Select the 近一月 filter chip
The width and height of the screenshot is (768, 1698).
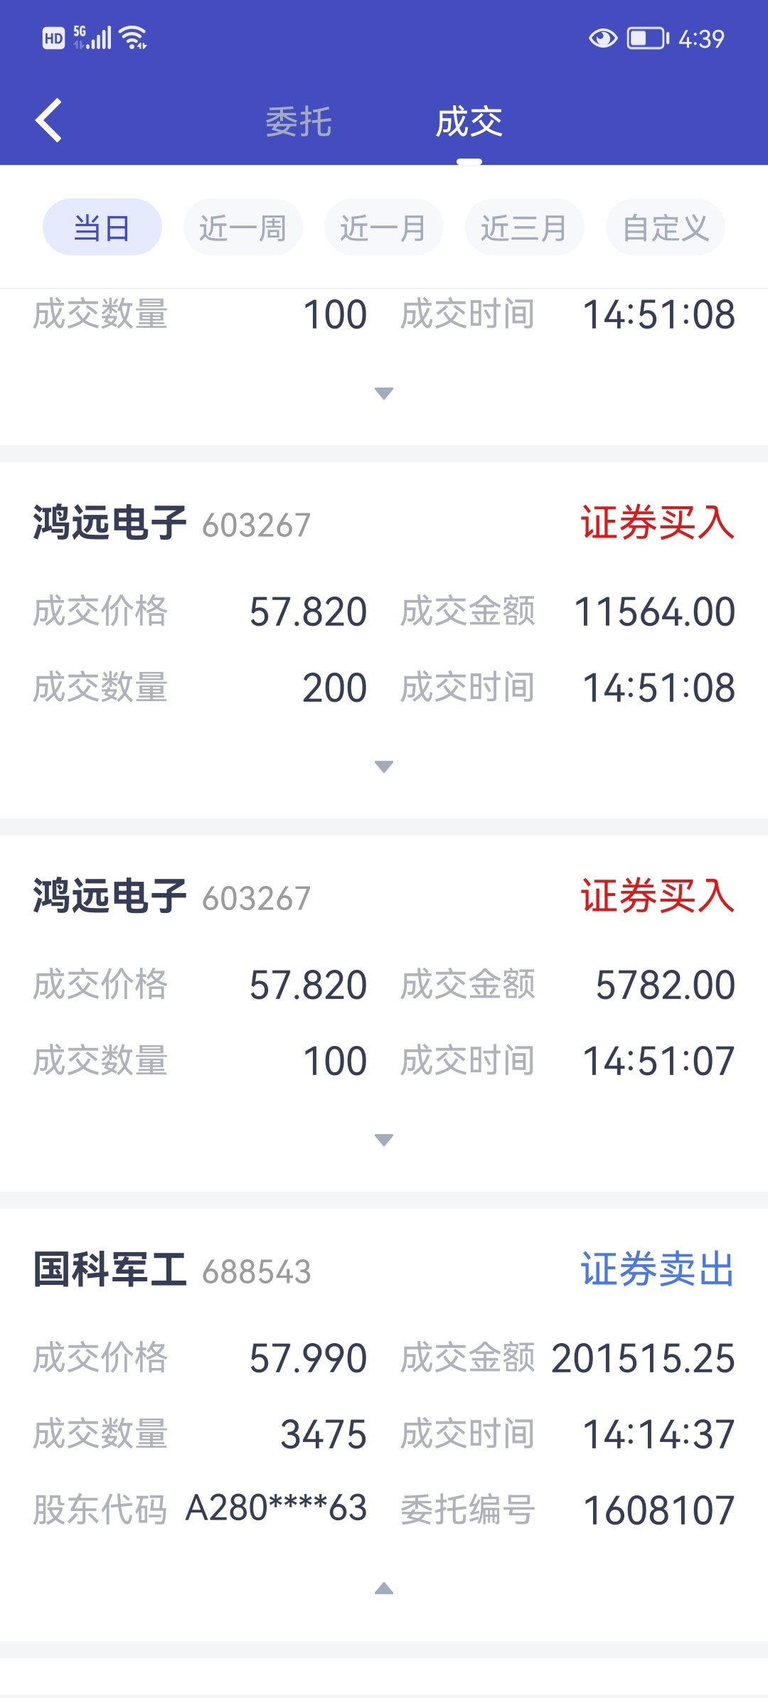point(384,227)
